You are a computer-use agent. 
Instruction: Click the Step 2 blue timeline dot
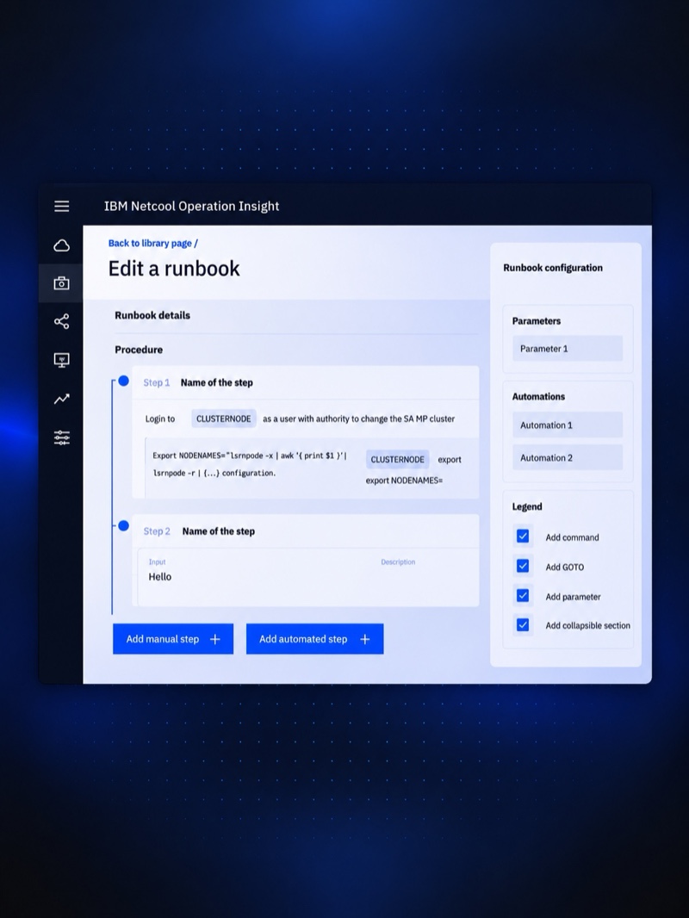tap(123, 526)
